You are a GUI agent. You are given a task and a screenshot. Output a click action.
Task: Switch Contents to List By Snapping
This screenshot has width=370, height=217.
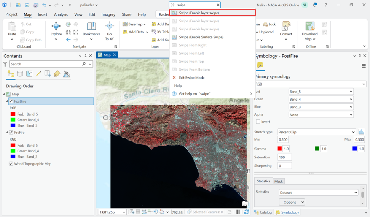[x=48, y=74]
